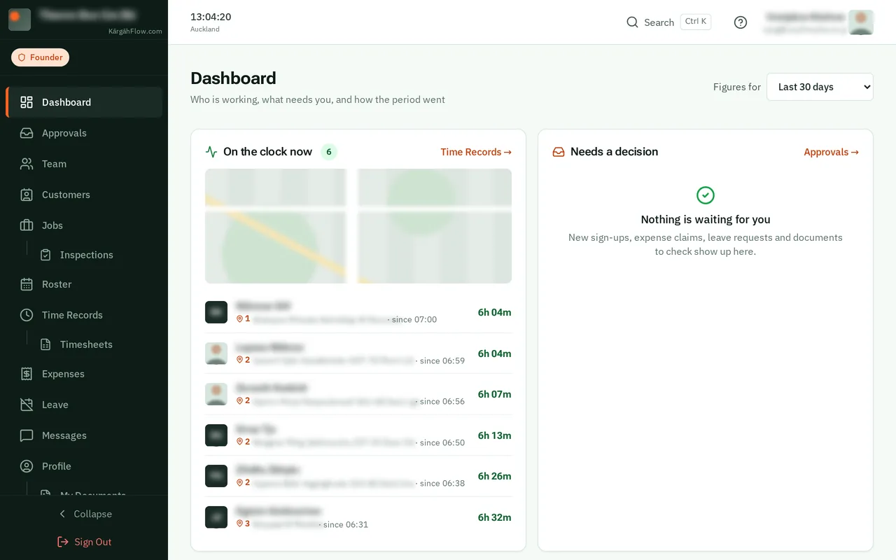
Task: Open the Figures for period dropdown
Action: point(820,87)
